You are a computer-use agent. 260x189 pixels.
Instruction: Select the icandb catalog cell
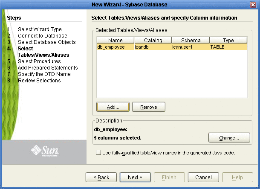tap(153, 47)
